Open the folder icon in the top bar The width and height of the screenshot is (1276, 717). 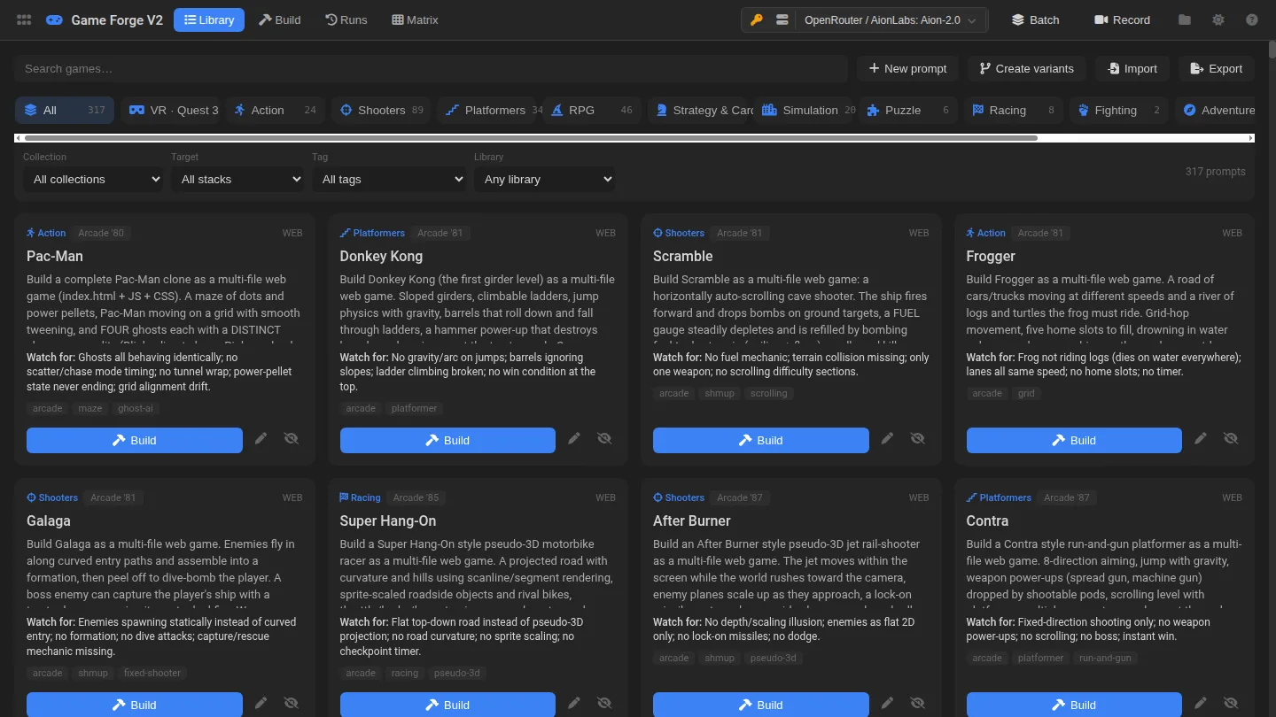pyautogui.click(x=1185, y=19)
